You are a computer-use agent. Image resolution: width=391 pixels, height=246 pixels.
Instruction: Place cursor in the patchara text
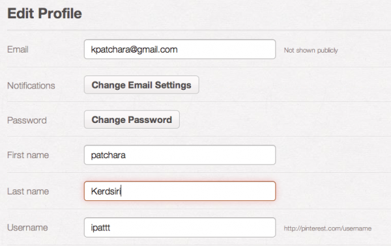click(108, 156)
